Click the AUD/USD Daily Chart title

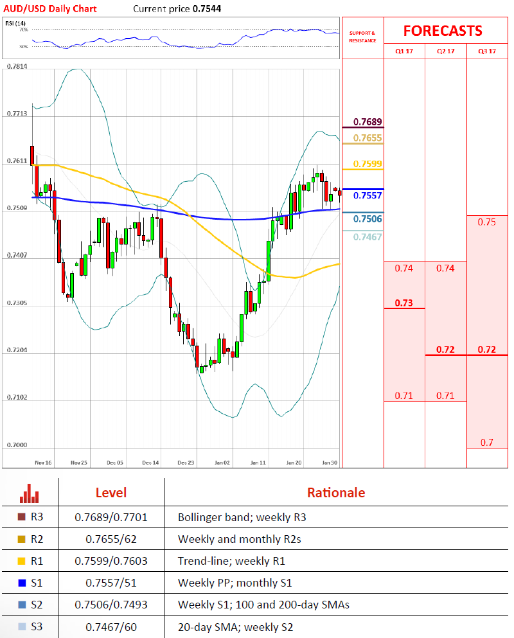(x=50, y=8)
